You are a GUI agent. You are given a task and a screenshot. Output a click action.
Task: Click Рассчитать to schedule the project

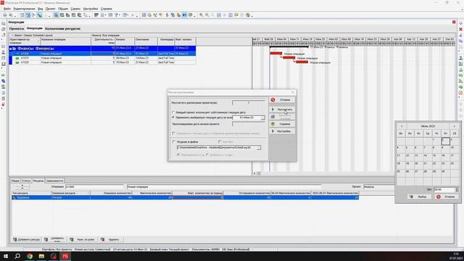coord(282,109)
